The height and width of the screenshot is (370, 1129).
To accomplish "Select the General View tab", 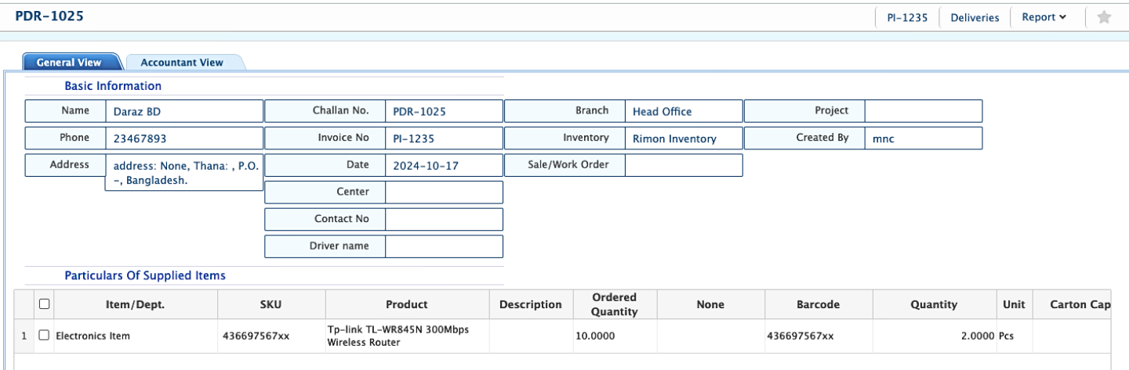I will pyautogui.click(x=69, y=63).
